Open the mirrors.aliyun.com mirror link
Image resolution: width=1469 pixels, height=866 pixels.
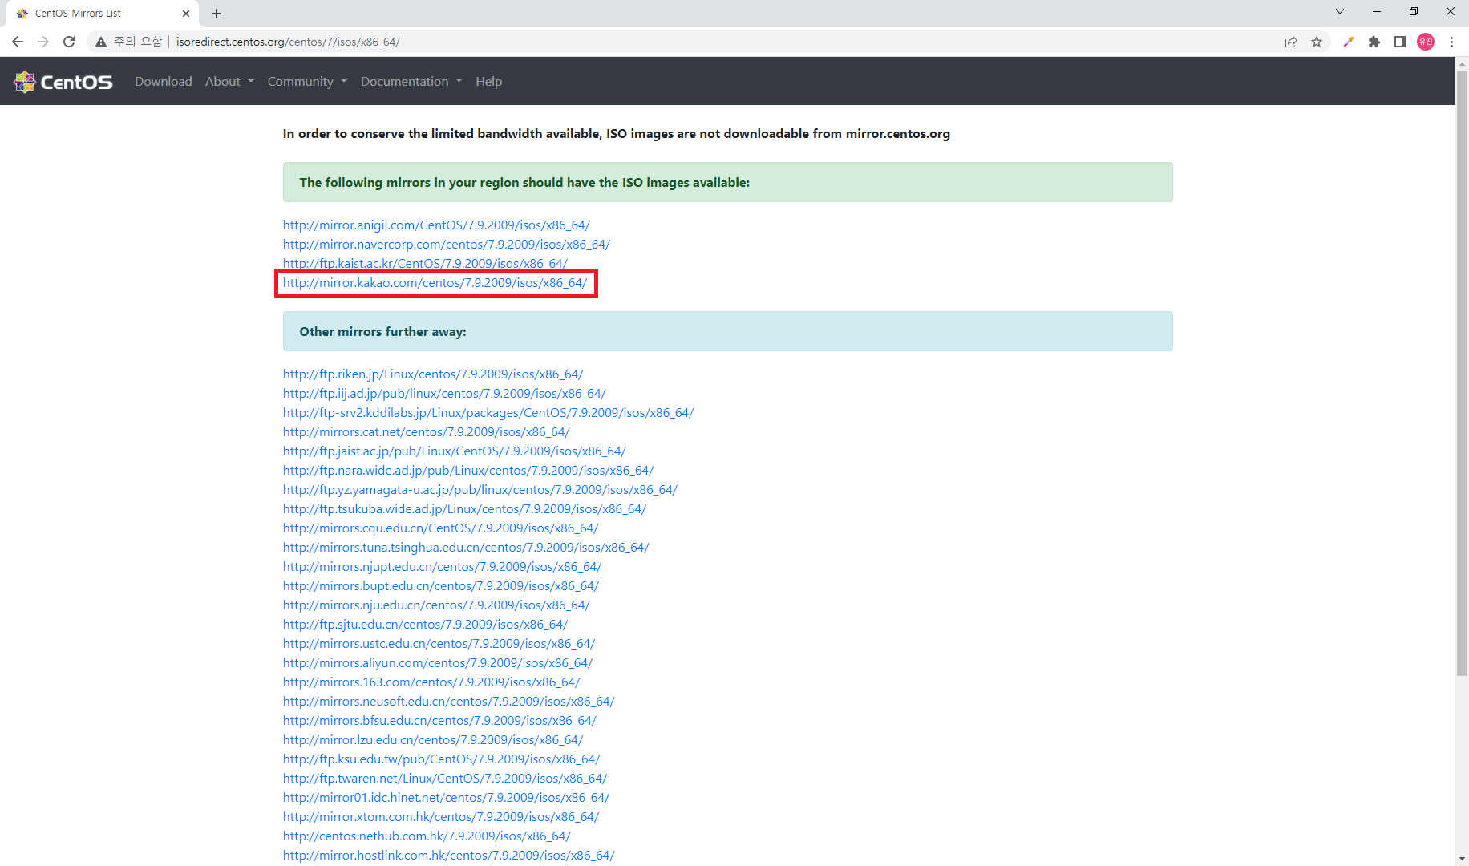pos(438,663)
